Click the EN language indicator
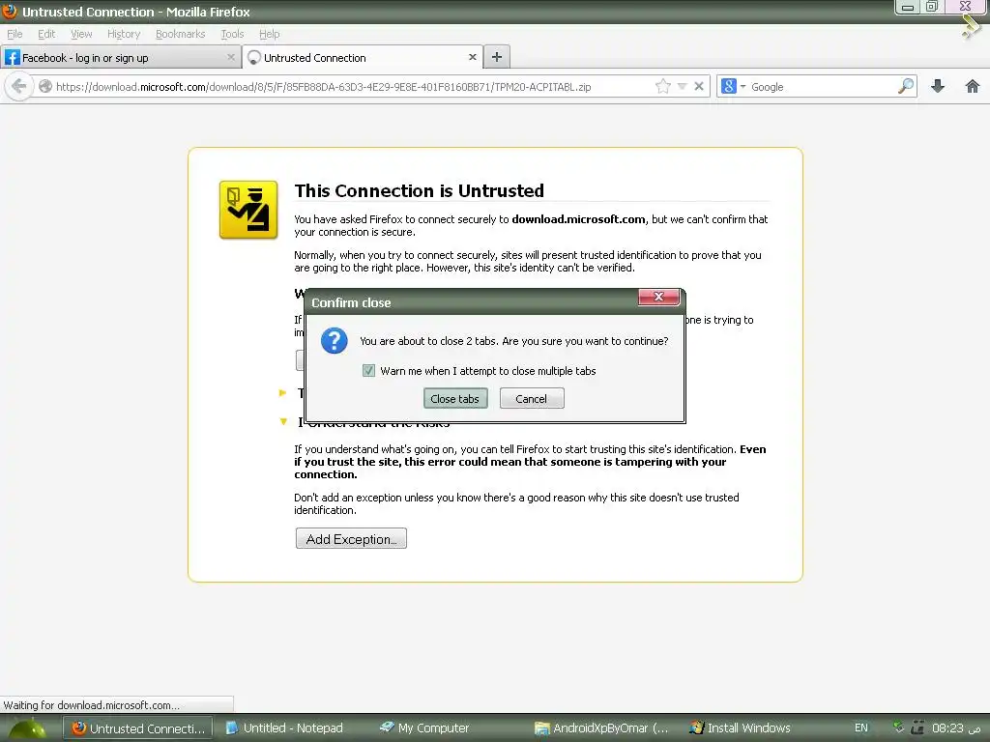 pyautogui.click(x=861, y=728)
